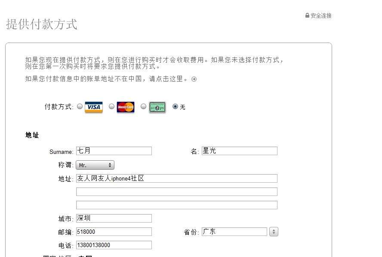This screenshot has height=257, width=382.
Task: Click the 省份 stepper arrows control
Action: pos(274,231)
